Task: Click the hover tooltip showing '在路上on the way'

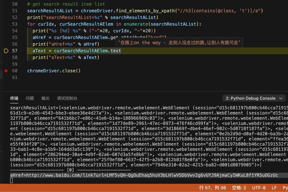Action: pos(179,43)
